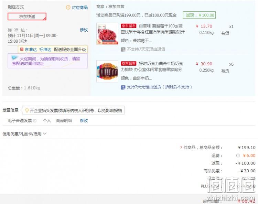Click 标准达 delivery option link
Screen dimensions: 258x204
coord(45,50)
